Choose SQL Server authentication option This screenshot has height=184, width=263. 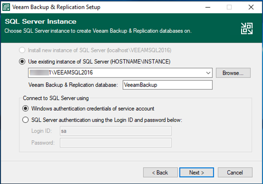26,120
